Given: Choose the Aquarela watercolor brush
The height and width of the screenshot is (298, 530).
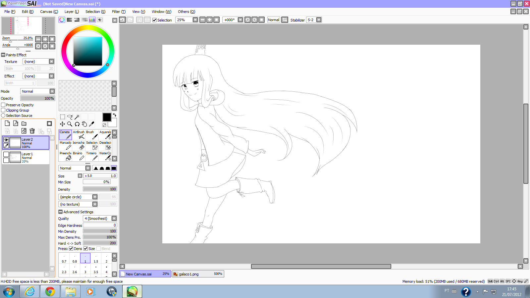Looking at the screenshot, I should [x=105, y=135].
